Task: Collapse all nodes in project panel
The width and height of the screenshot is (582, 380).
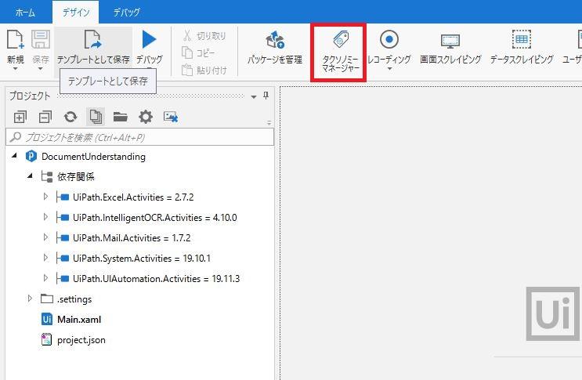Action: (45, 118)
